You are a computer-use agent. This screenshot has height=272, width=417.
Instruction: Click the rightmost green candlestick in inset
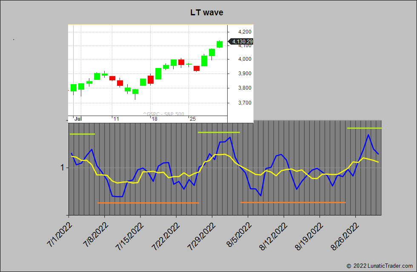220,44
